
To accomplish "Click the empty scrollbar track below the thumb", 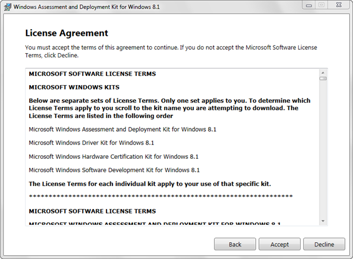I will [x=323, y=152].
